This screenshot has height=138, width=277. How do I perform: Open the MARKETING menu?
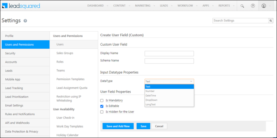[x=143, y=6]
